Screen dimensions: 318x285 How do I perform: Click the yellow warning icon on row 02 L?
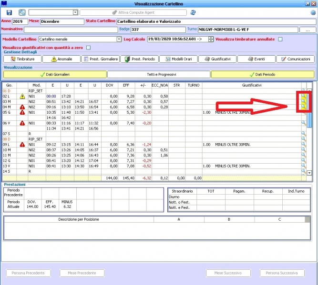click(x=22, y=96)
